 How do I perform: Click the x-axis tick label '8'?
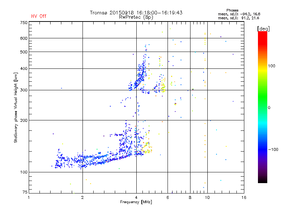click(190, 197)
